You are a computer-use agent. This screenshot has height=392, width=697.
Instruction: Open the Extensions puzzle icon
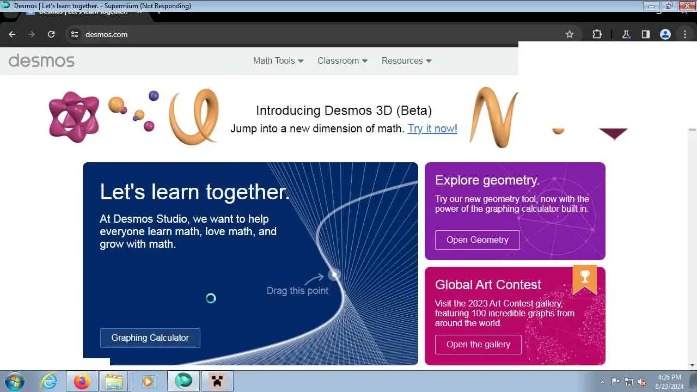point(597,34)
